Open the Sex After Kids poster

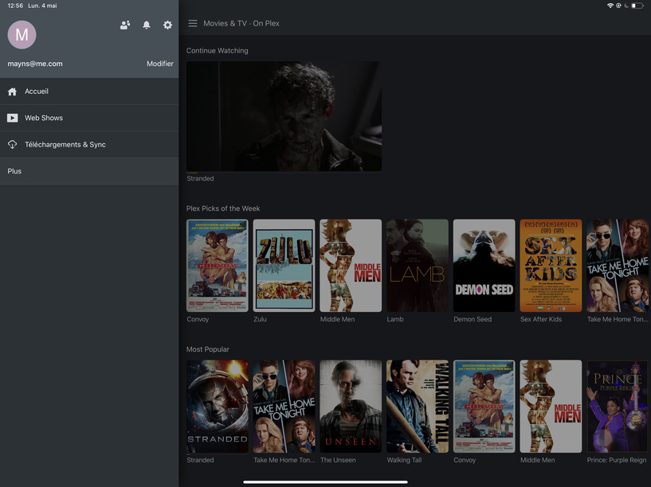(x=551, y=265)
